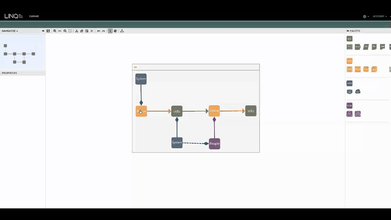Select the right Action node on canvas

click(x=214, y=111)
